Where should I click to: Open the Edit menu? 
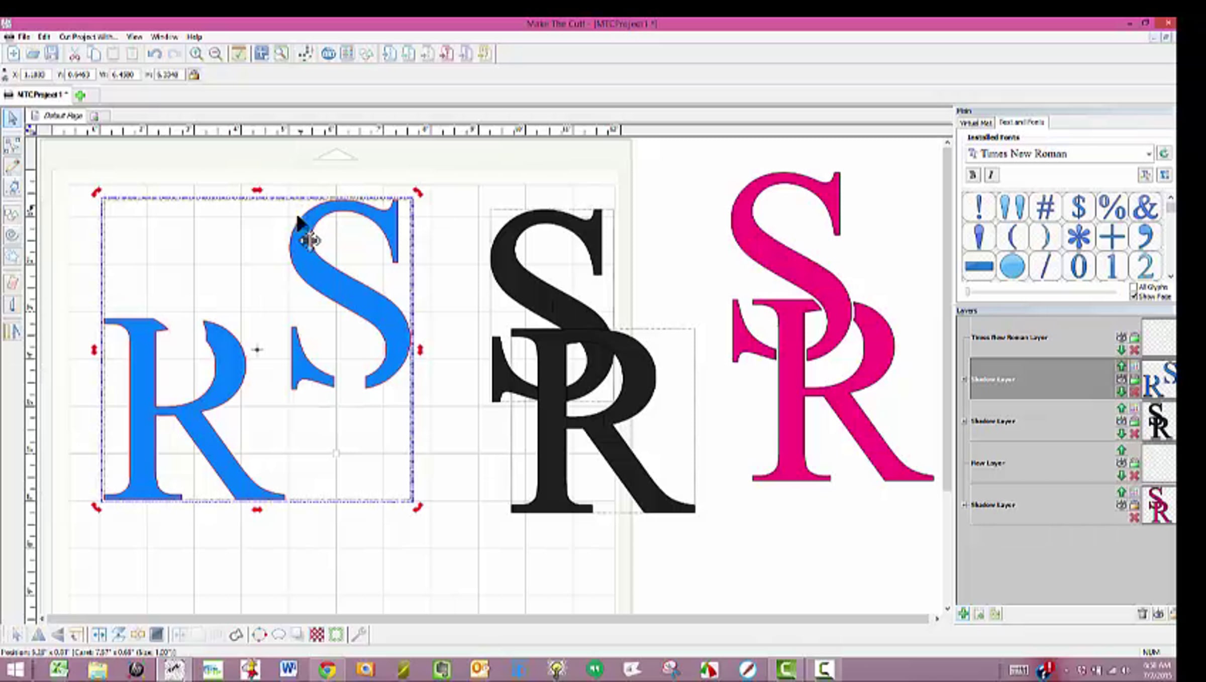pyautogui.click(x=44, y=37)
